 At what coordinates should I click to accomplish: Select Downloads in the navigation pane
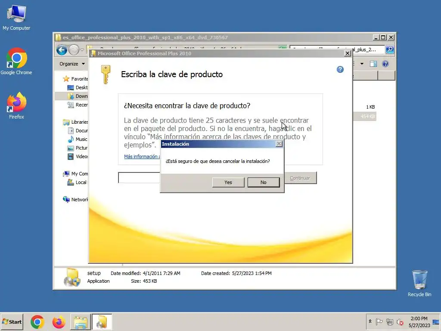[78, 96]
